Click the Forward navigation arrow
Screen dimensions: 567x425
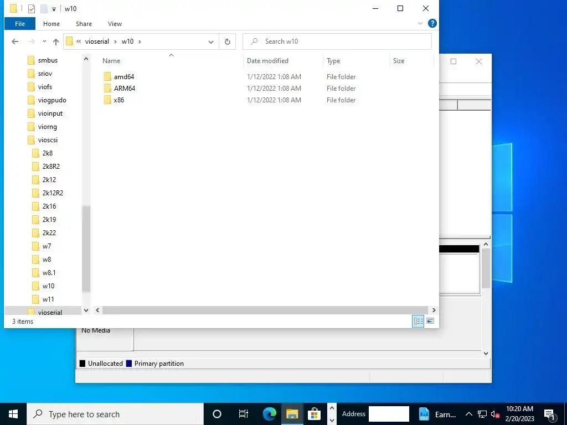[x=32, y=42]
